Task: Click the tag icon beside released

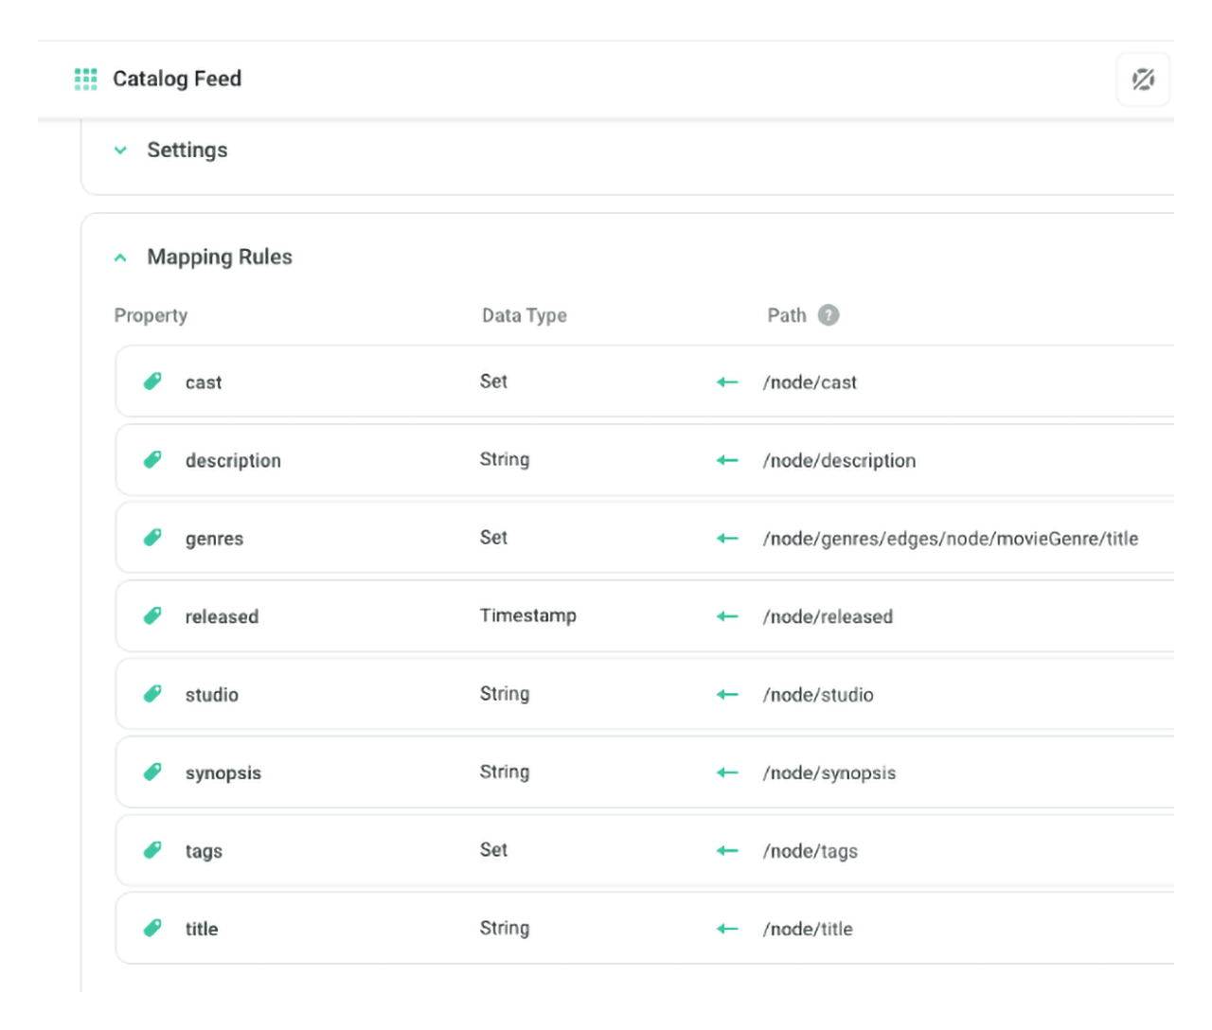Action: pyautogui.click(x=152, y=616)
